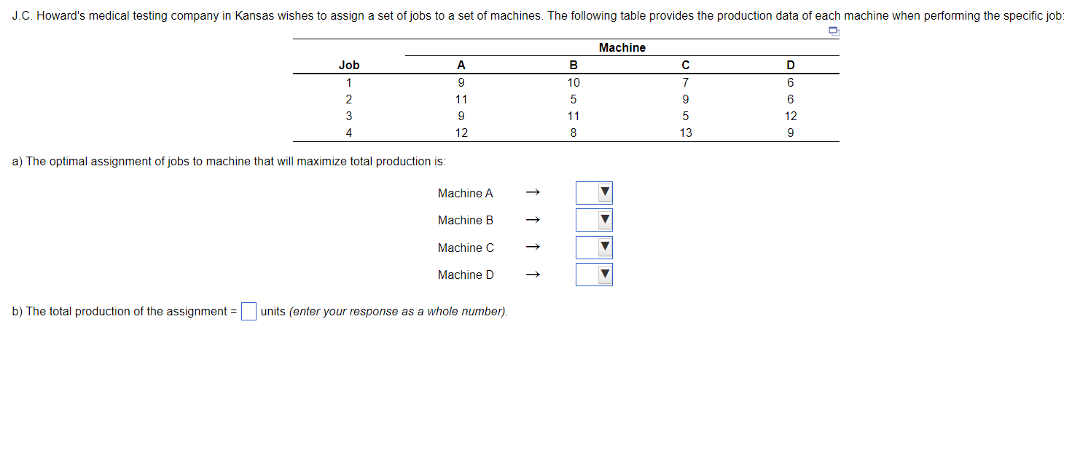Click the value 13 under Machine C
Image resolution: width=1080 pixels, height=453 pixels.
tap(685, 133)
